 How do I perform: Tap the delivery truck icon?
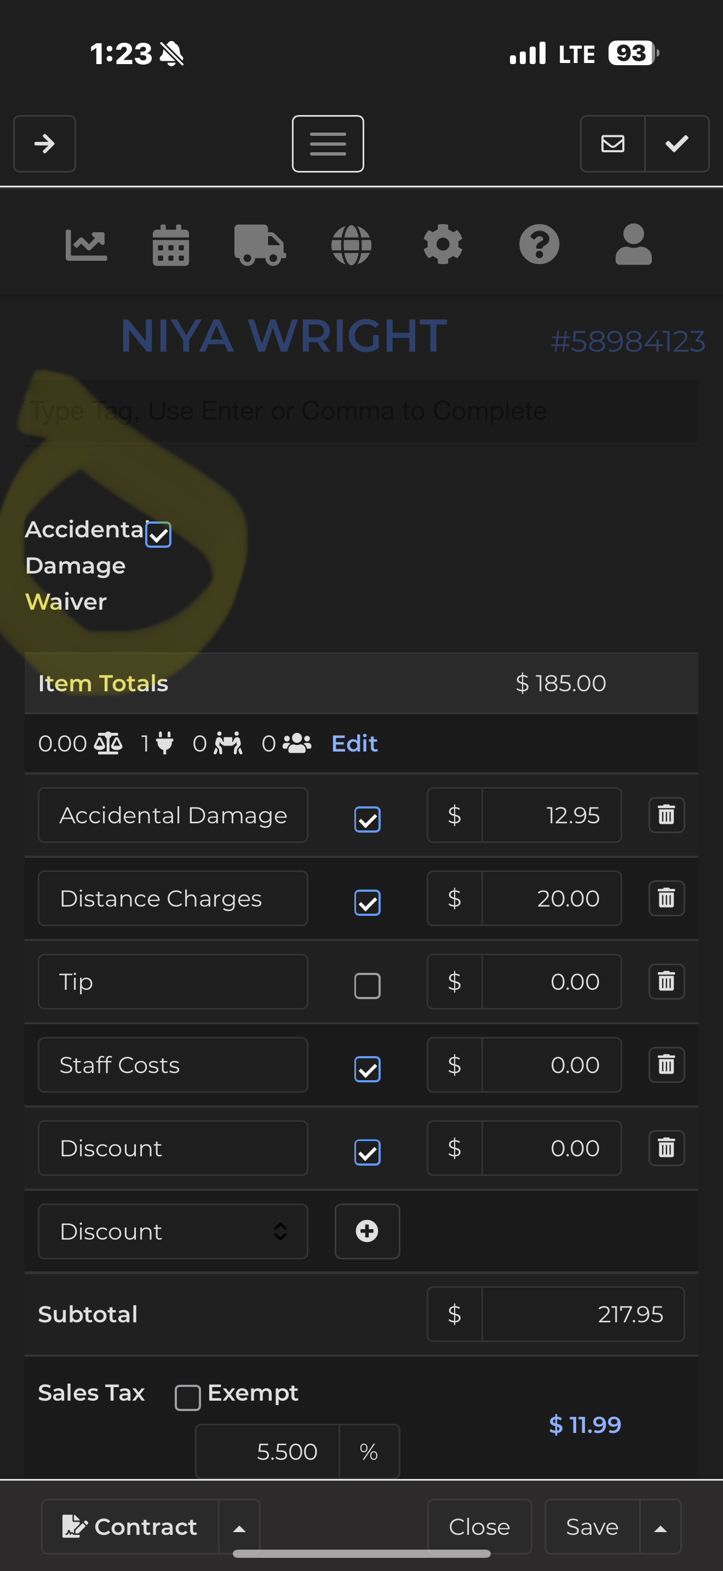(x=260, y=244)
